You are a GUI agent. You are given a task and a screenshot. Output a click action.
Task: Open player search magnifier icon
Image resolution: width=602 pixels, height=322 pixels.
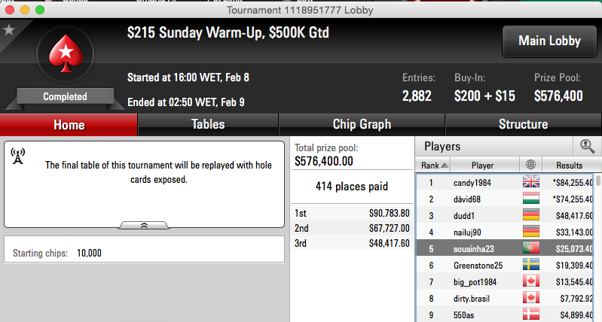click(x=587, y=146)
